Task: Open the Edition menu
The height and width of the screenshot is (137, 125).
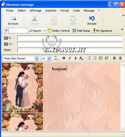Action: click(x=22, y=11)
